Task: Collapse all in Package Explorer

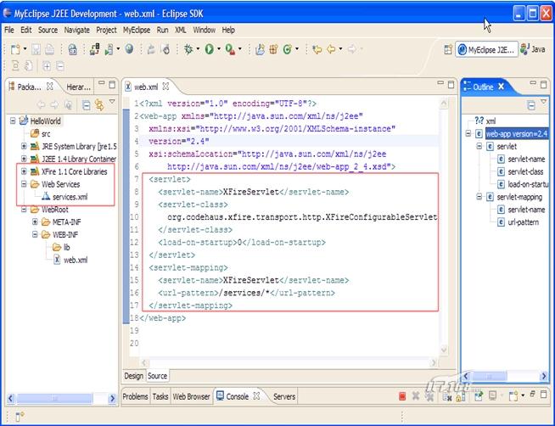Action: click(86, 104)
